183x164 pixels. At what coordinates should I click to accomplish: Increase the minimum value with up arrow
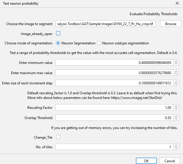(177, 61)
